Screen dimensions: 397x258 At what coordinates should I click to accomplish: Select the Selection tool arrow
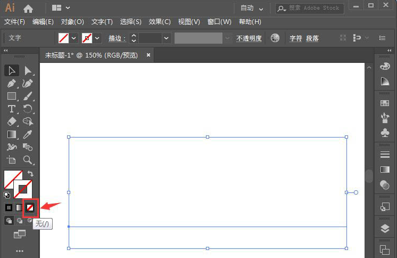(x=12, y=70)
